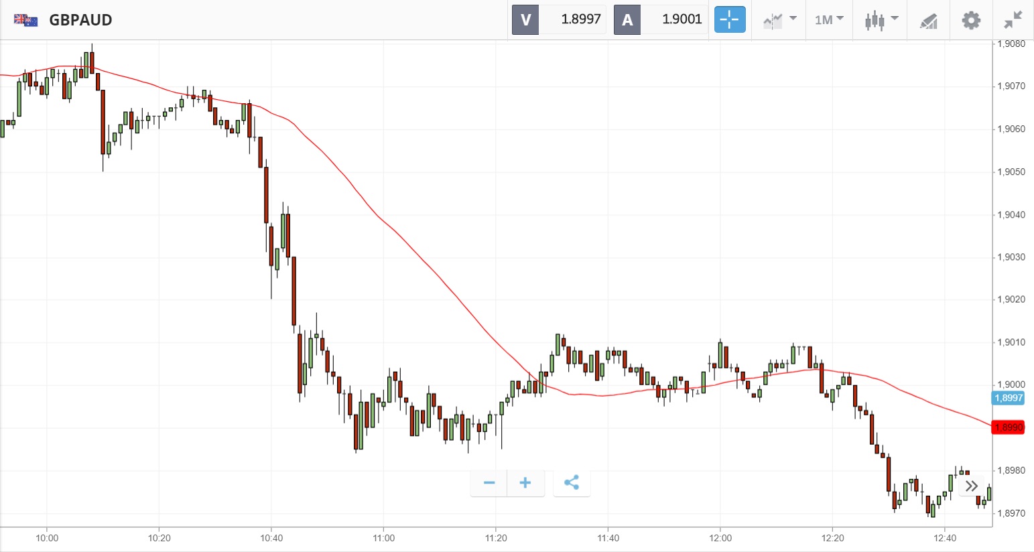Click the sell price 1.8997 value
Image resolution: width=1034 pixels, height=552 pixels.
coord(580,19)
